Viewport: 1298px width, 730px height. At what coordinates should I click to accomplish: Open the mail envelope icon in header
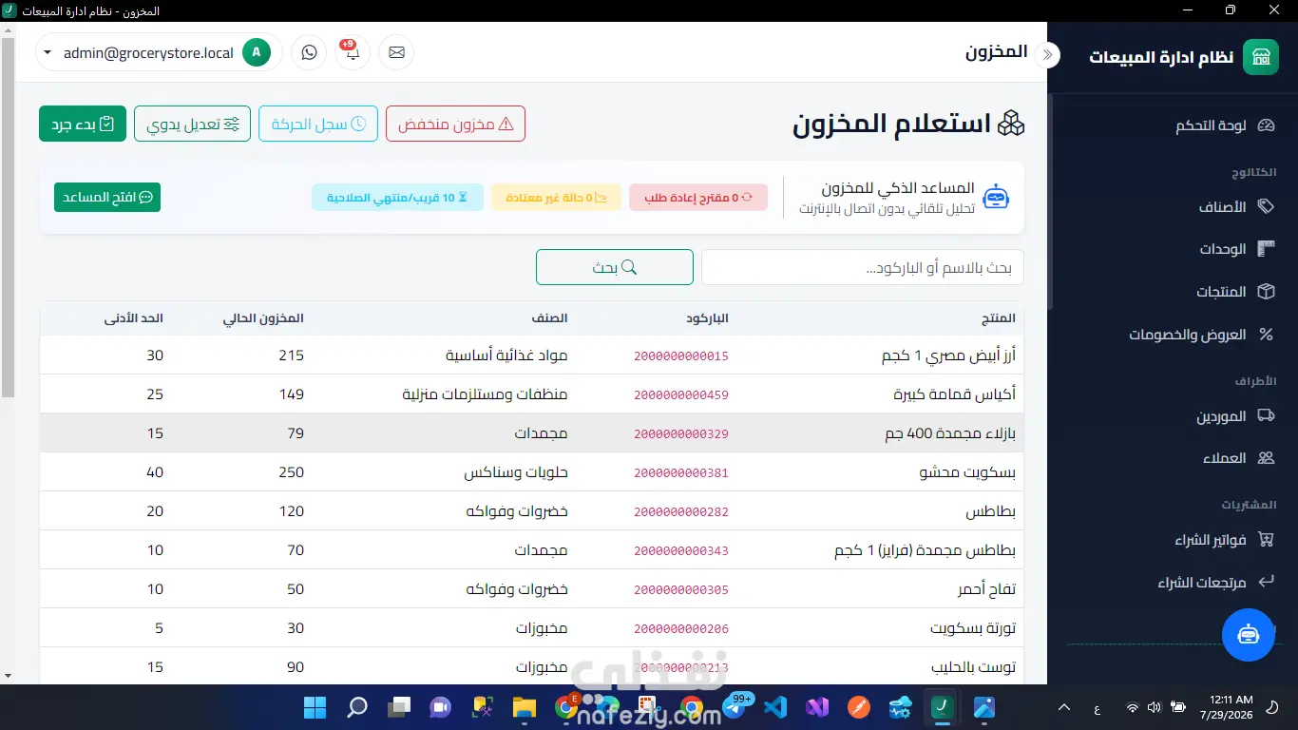[396, 52]
